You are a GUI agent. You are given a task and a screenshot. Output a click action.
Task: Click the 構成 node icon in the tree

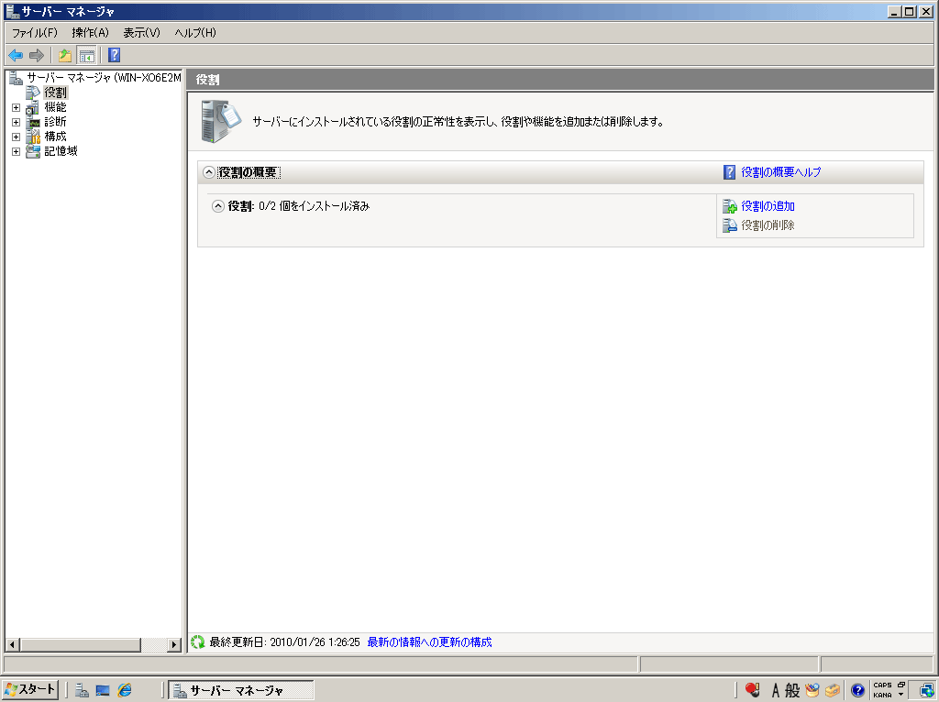(33, 137)
